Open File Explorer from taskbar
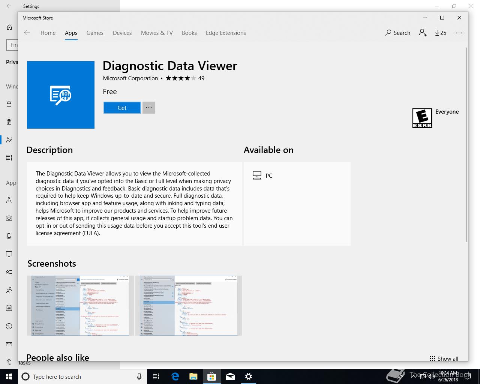 click(193, 376)
